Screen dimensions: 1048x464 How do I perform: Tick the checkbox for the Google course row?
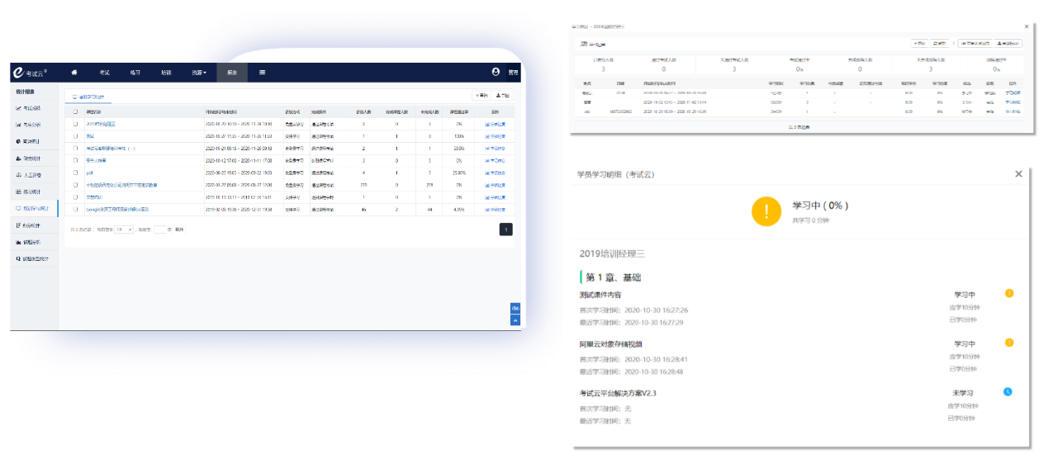76,210
